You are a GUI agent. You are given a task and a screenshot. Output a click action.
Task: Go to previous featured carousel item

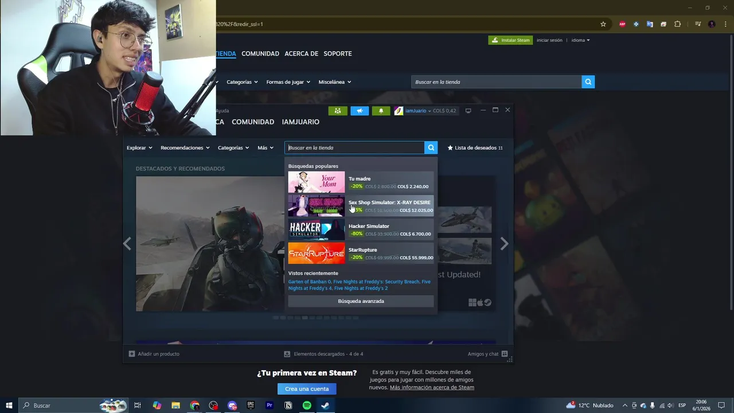click(127, 244)
